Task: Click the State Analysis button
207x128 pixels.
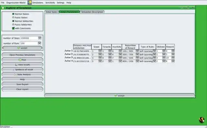Action: tap(22, 74)
